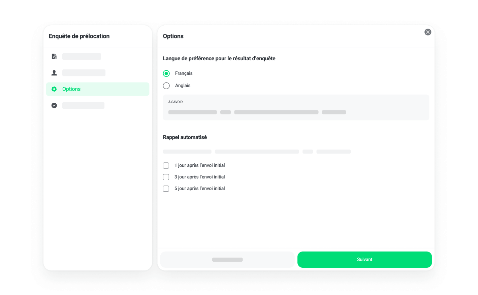478x295 pixels.
Task: Open the Options step in sidebar
Action: click(98, 89)
